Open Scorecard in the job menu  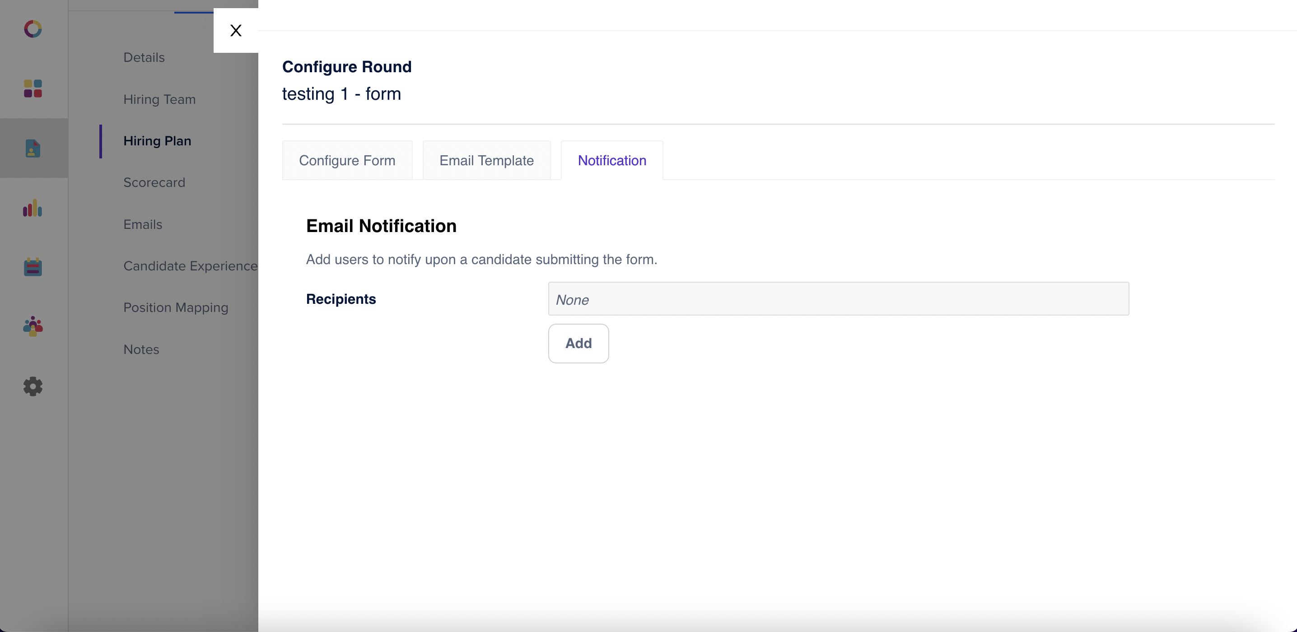(x=154, y=183)
